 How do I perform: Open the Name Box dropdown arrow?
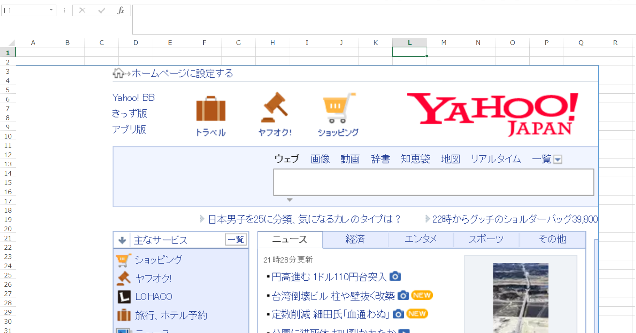pyautogui.click(x=51, y=10)
